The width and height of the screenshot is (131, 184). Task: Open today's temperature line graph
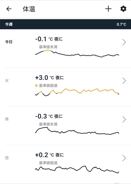tap(77, 53)
